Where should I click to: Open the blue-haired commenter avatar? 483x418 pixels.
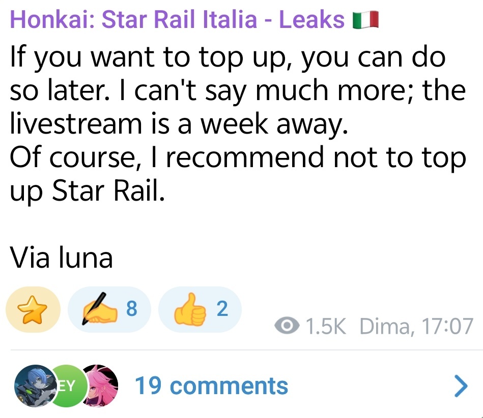pyautogui.click(x=33, y=386)
